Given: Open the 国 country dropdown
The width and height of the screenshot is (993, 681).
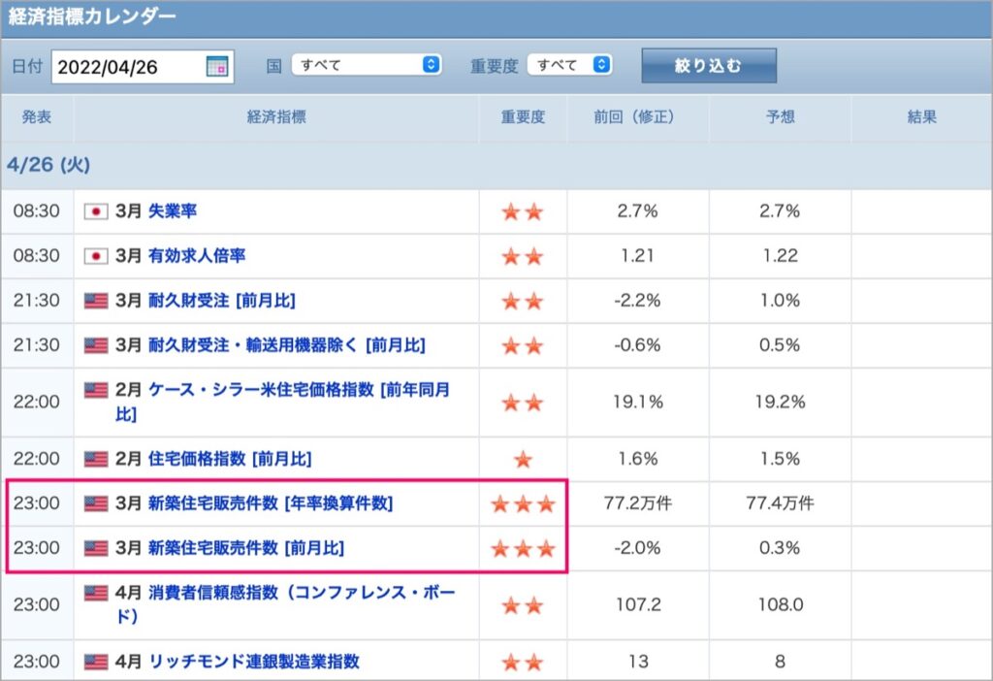Looking at the screenshot, I should (366, 65).
